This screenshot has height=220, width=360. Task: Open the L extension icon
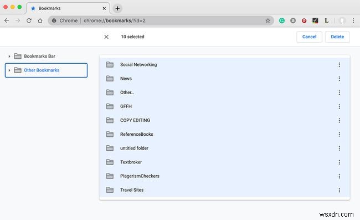[326, 21]
